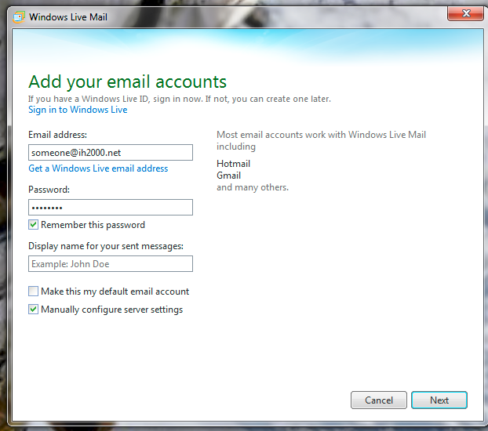Click the Display name for sent messages label

[106, 246]
